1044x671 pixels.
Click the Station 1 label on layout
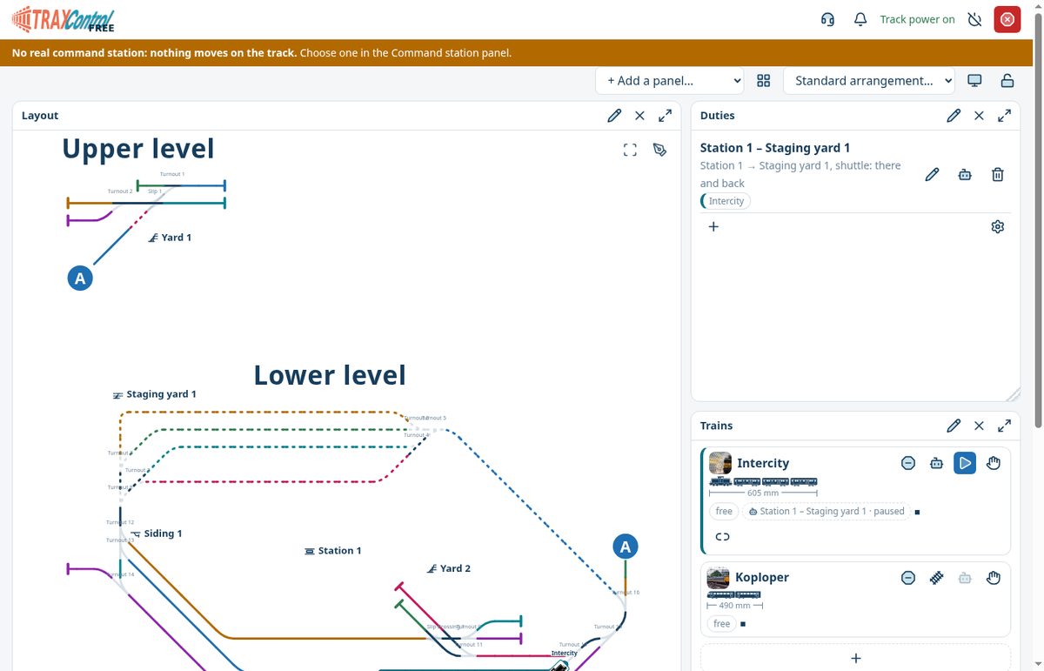pos(332,551)
